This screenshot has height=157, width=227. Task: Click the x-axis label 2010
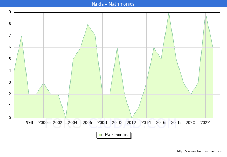[117, 122]
